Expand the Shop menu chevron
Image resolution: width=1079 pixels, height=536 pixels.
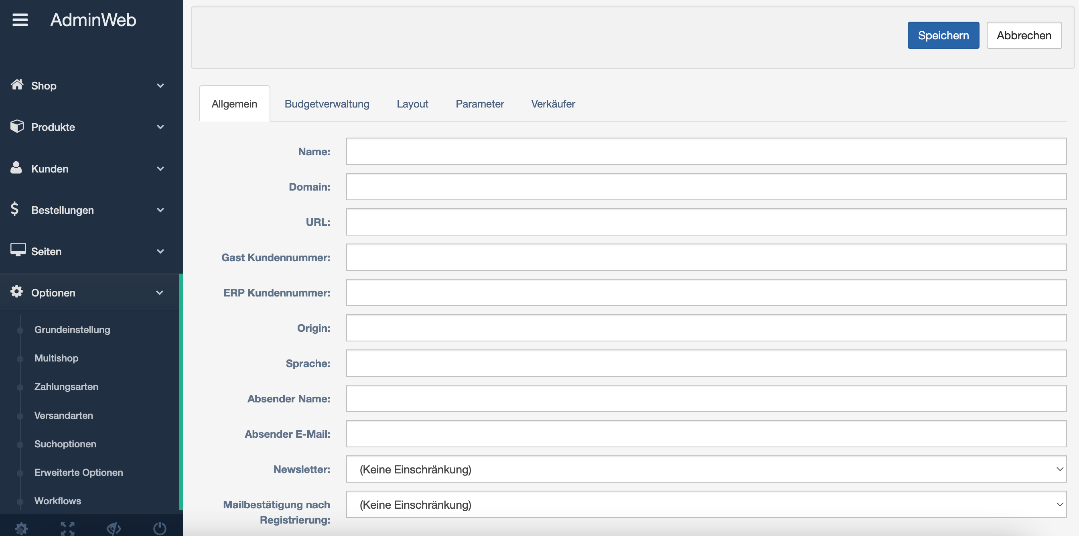pyautogui.click(x=160, y=86)
